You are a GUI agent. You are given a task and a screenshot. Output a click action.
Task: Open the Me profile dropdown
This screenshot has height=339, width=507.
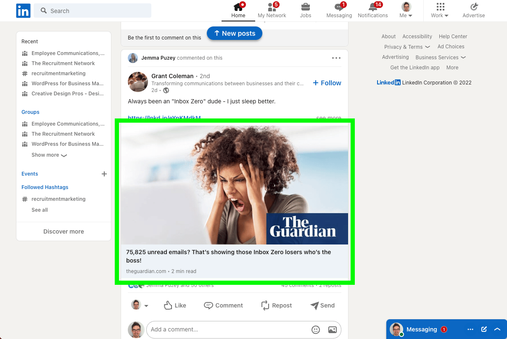[406, 11]
